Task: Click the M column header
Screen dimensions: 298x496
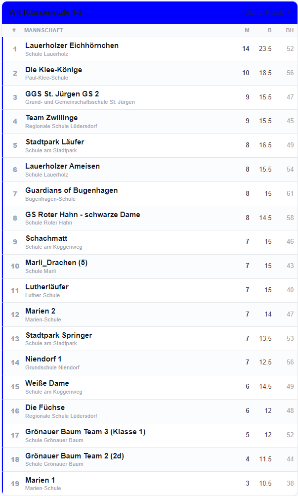Action: (x=247, y=31)
